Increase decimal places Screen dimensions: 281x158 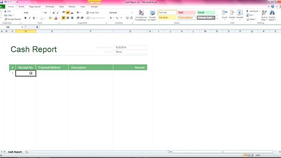pyautogui.click(x=127, y=18)
